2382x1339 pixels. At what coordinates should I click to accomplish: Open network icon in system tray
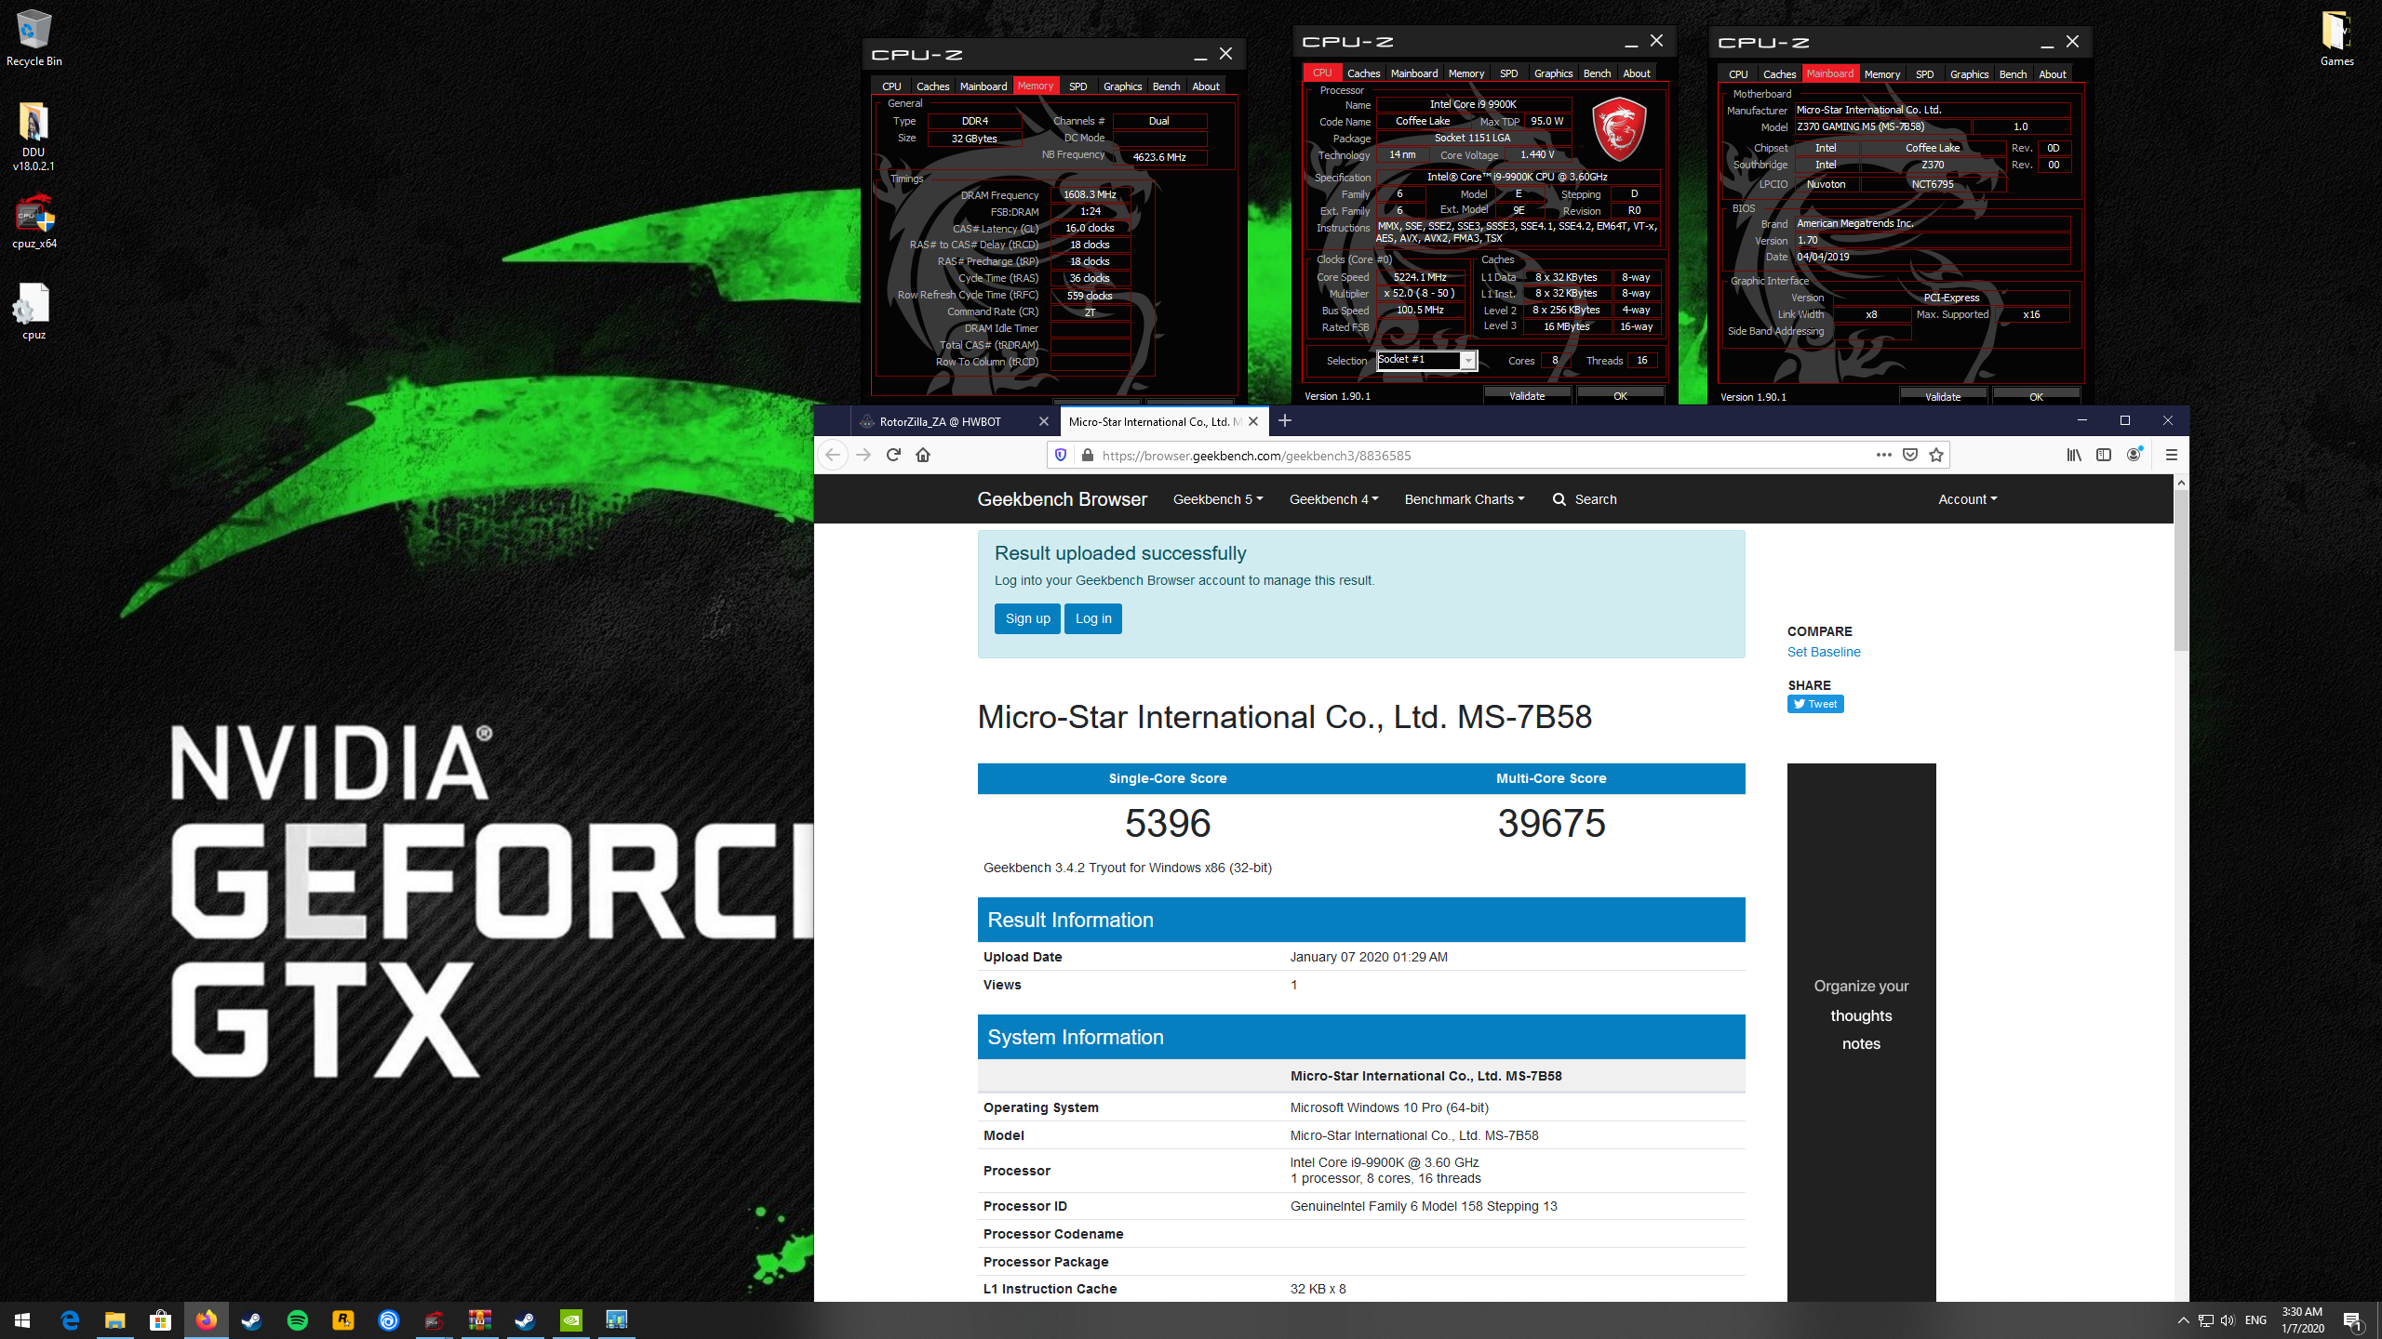point(2205,1320)
